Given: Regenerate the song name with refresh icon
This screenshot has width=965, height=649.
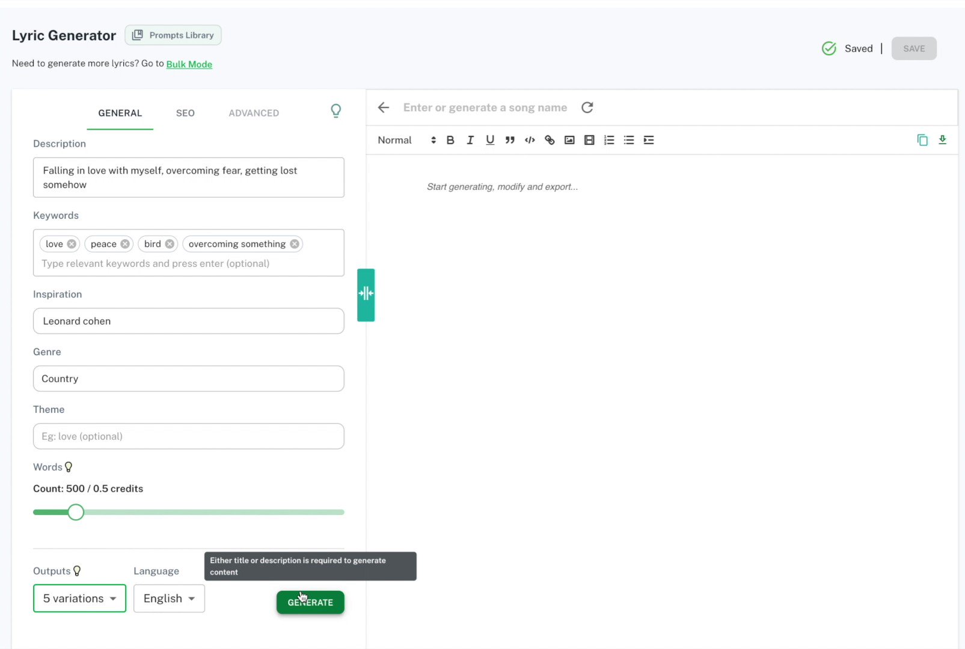Looking at the screenshot, I should click(x=587, y=108).
